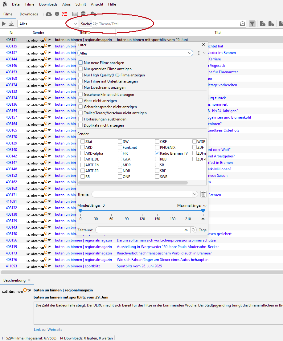
Task: Sort by the Titel column header
Action: 218,32
